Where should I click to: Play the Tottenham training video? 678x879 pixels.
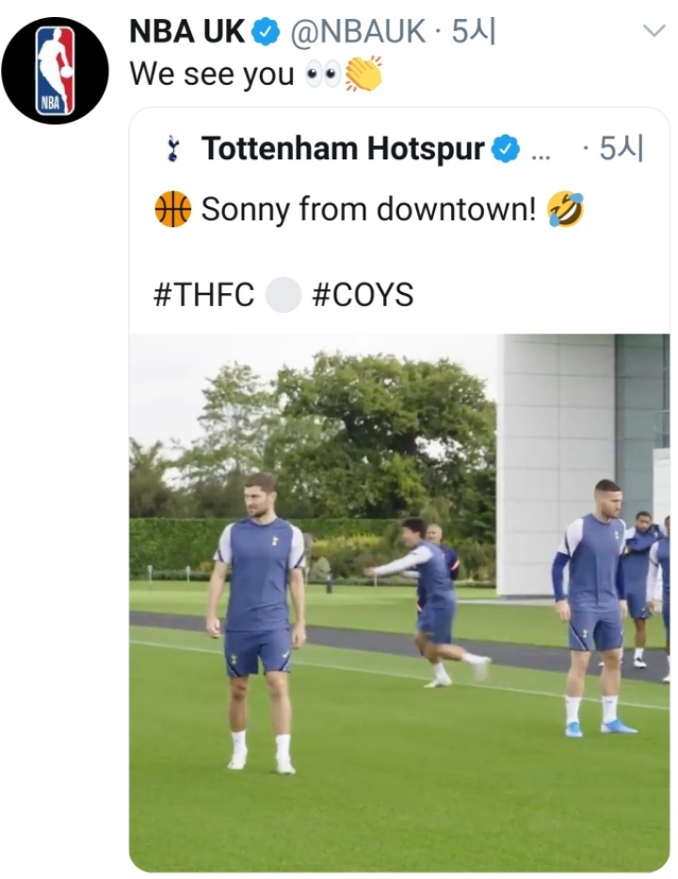[x=399, y=602]
